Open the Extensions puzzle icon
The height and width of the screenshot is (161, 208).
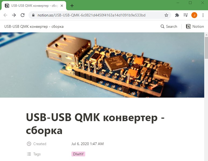[177, 15]
